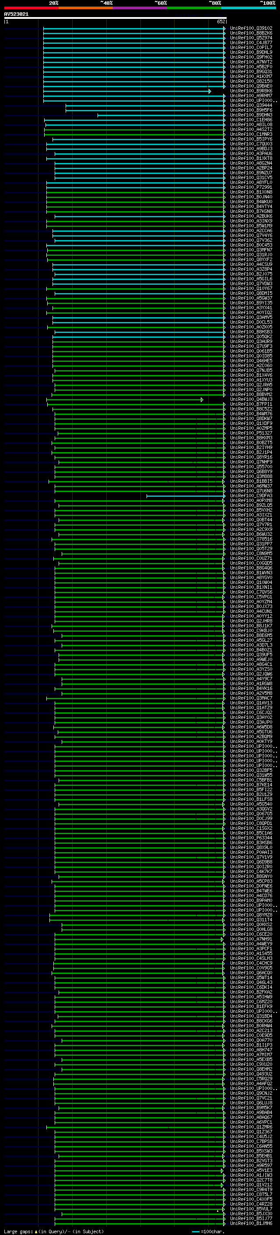
Task: Open hit UniRef100_B9DHL9
Action: pos(251,52)
